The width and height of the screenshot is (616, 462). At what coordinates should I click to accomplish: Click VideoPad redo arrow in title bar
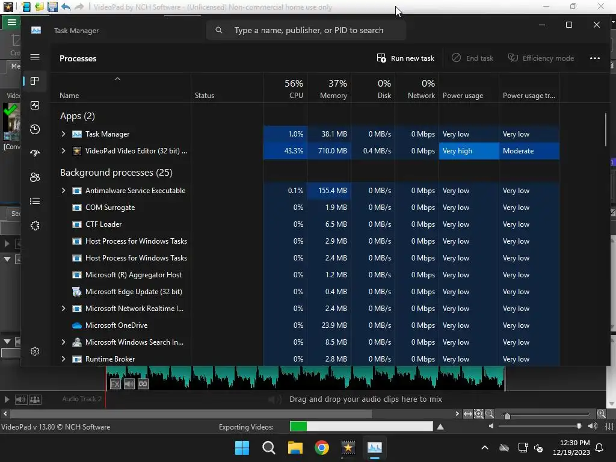click(x=79, y=7)
